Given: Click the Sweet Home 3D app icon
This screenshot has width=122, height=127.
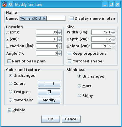Looking at the screenshot, I should (x=4, y=4).
